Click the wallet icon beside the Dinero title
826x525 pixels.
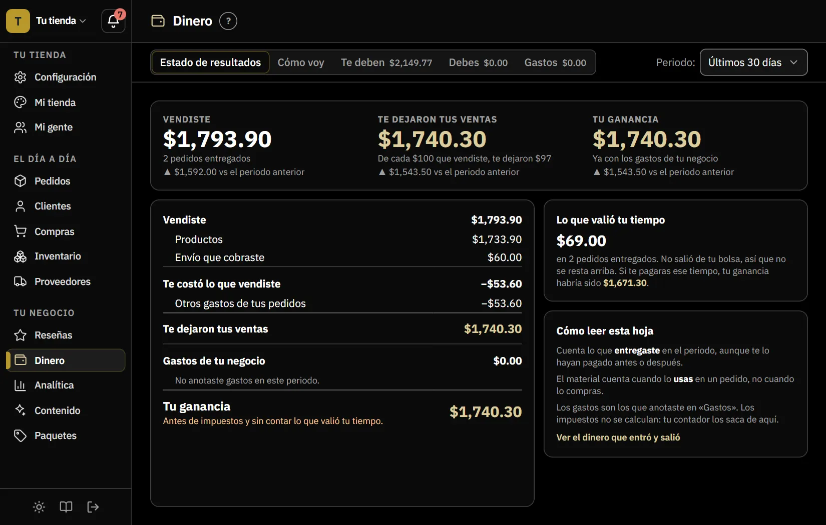(x=158, y=21)
